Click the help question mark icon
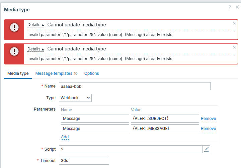The height and width of the screenshot is (168, 241). [230, 7]
